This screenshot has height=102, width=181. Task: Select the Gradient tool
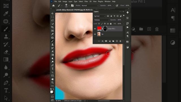coord(52,55)
